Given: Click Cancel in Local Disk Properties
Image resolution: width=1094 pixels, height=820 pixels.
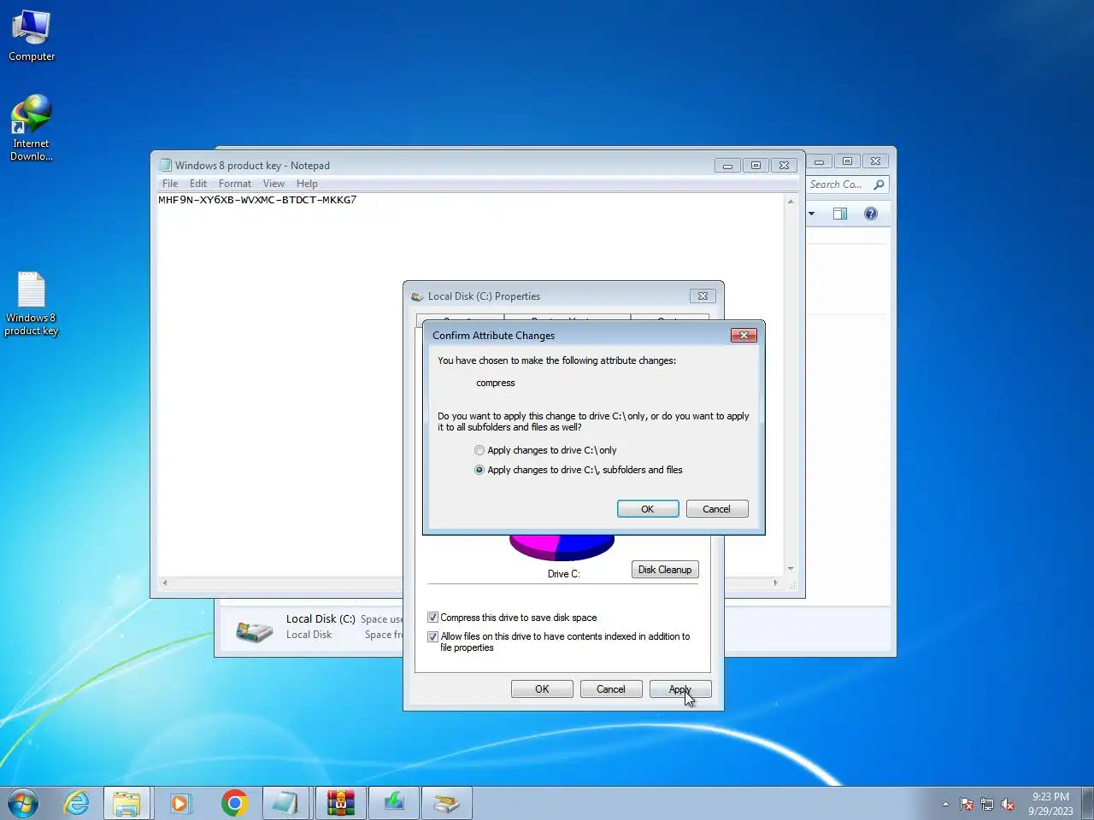Looking at the screenshot, I should point(610,689).
